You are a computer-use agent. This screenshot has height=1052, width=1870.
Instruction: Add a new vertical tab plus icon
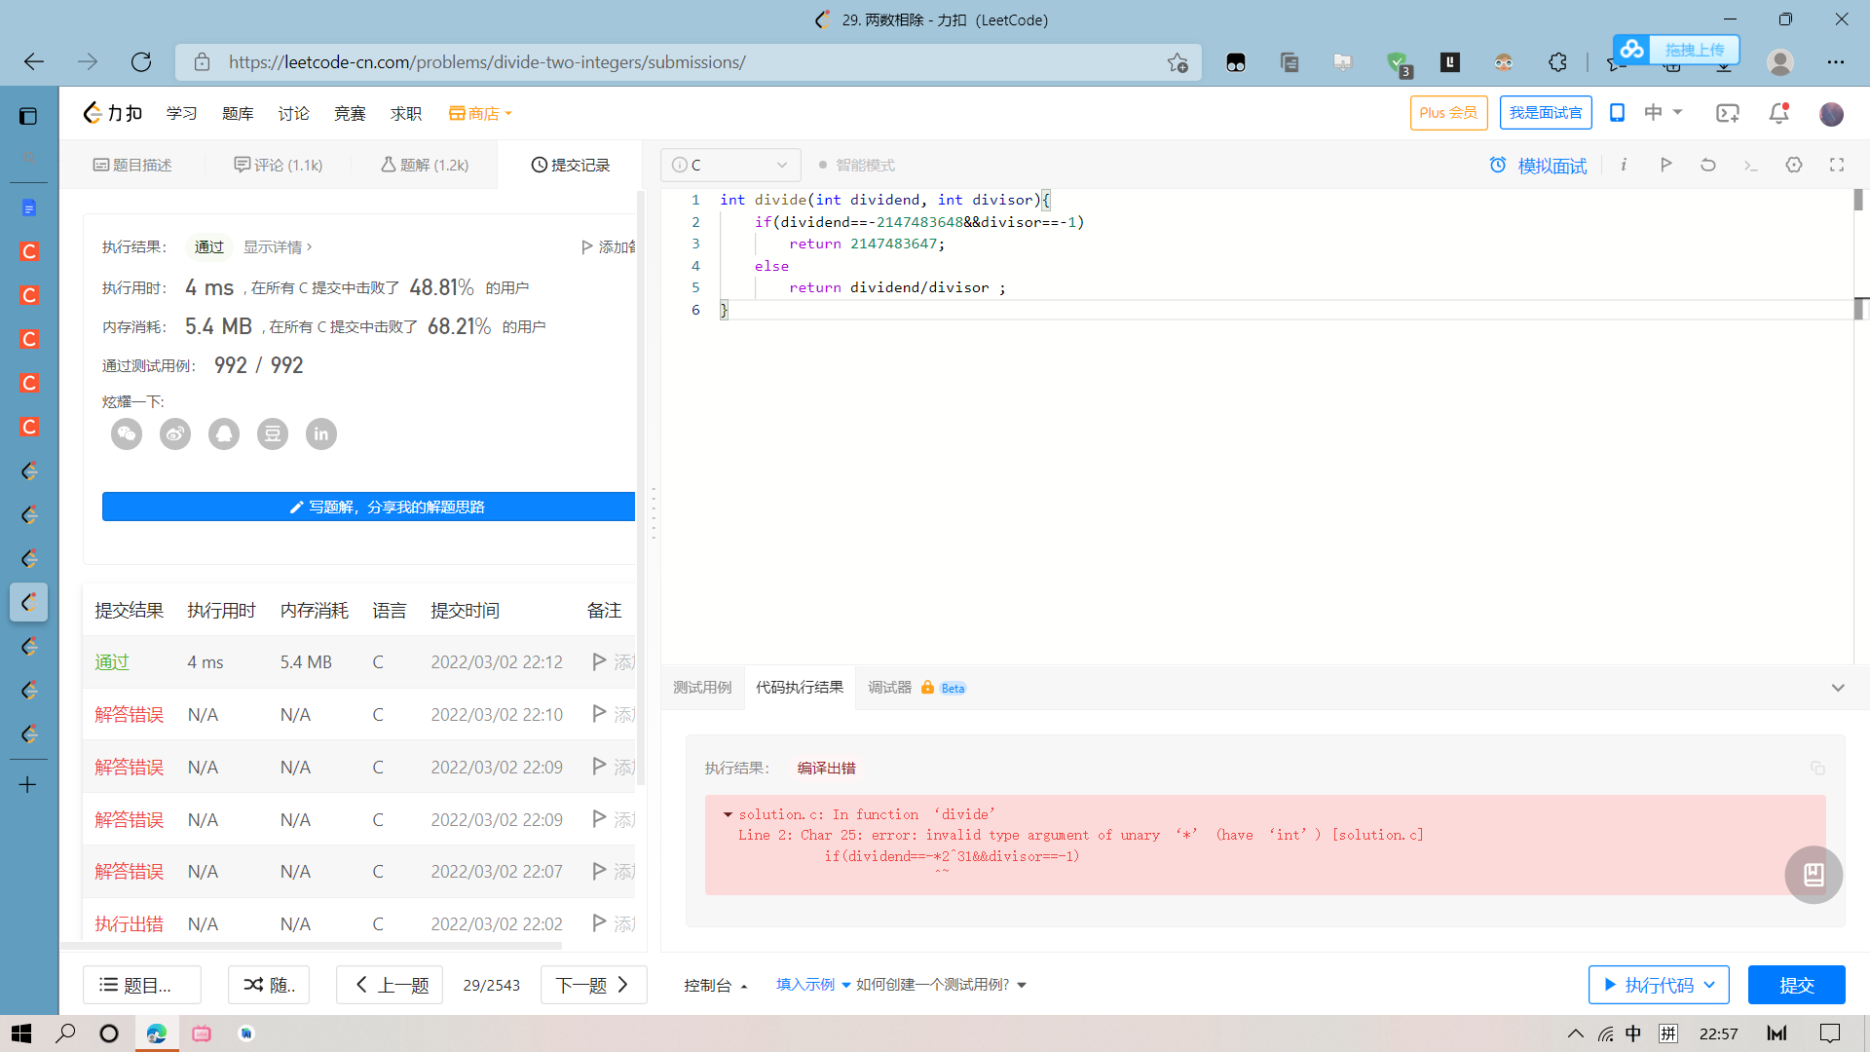[28, 784]
